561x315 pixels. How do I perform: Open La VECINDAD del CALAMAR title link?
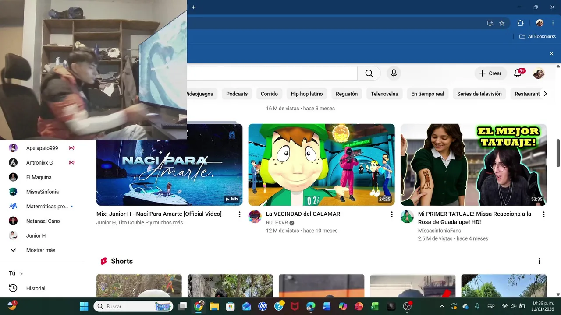[x=303, y=214]
